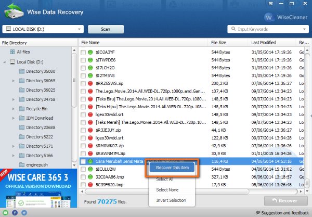Focus the Input Keywords search field
Screen dimensions: 312x217
point(268,29)
